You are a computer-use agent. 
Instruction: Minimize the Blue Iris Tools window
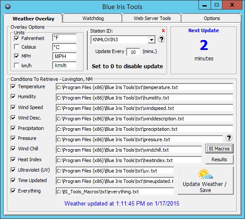coord(205,5)
